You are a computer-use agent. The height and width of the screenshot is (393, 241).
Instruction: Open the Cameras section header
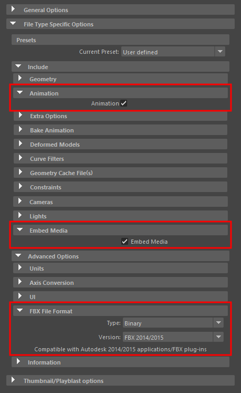[120, 202]
